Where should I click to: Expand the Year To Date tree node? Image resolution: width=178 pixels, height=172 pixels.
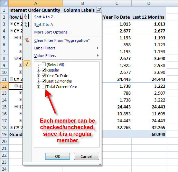click(x=38, y=76)
